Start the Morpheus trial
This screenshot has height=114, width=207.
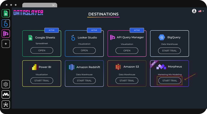click(170, 81)
